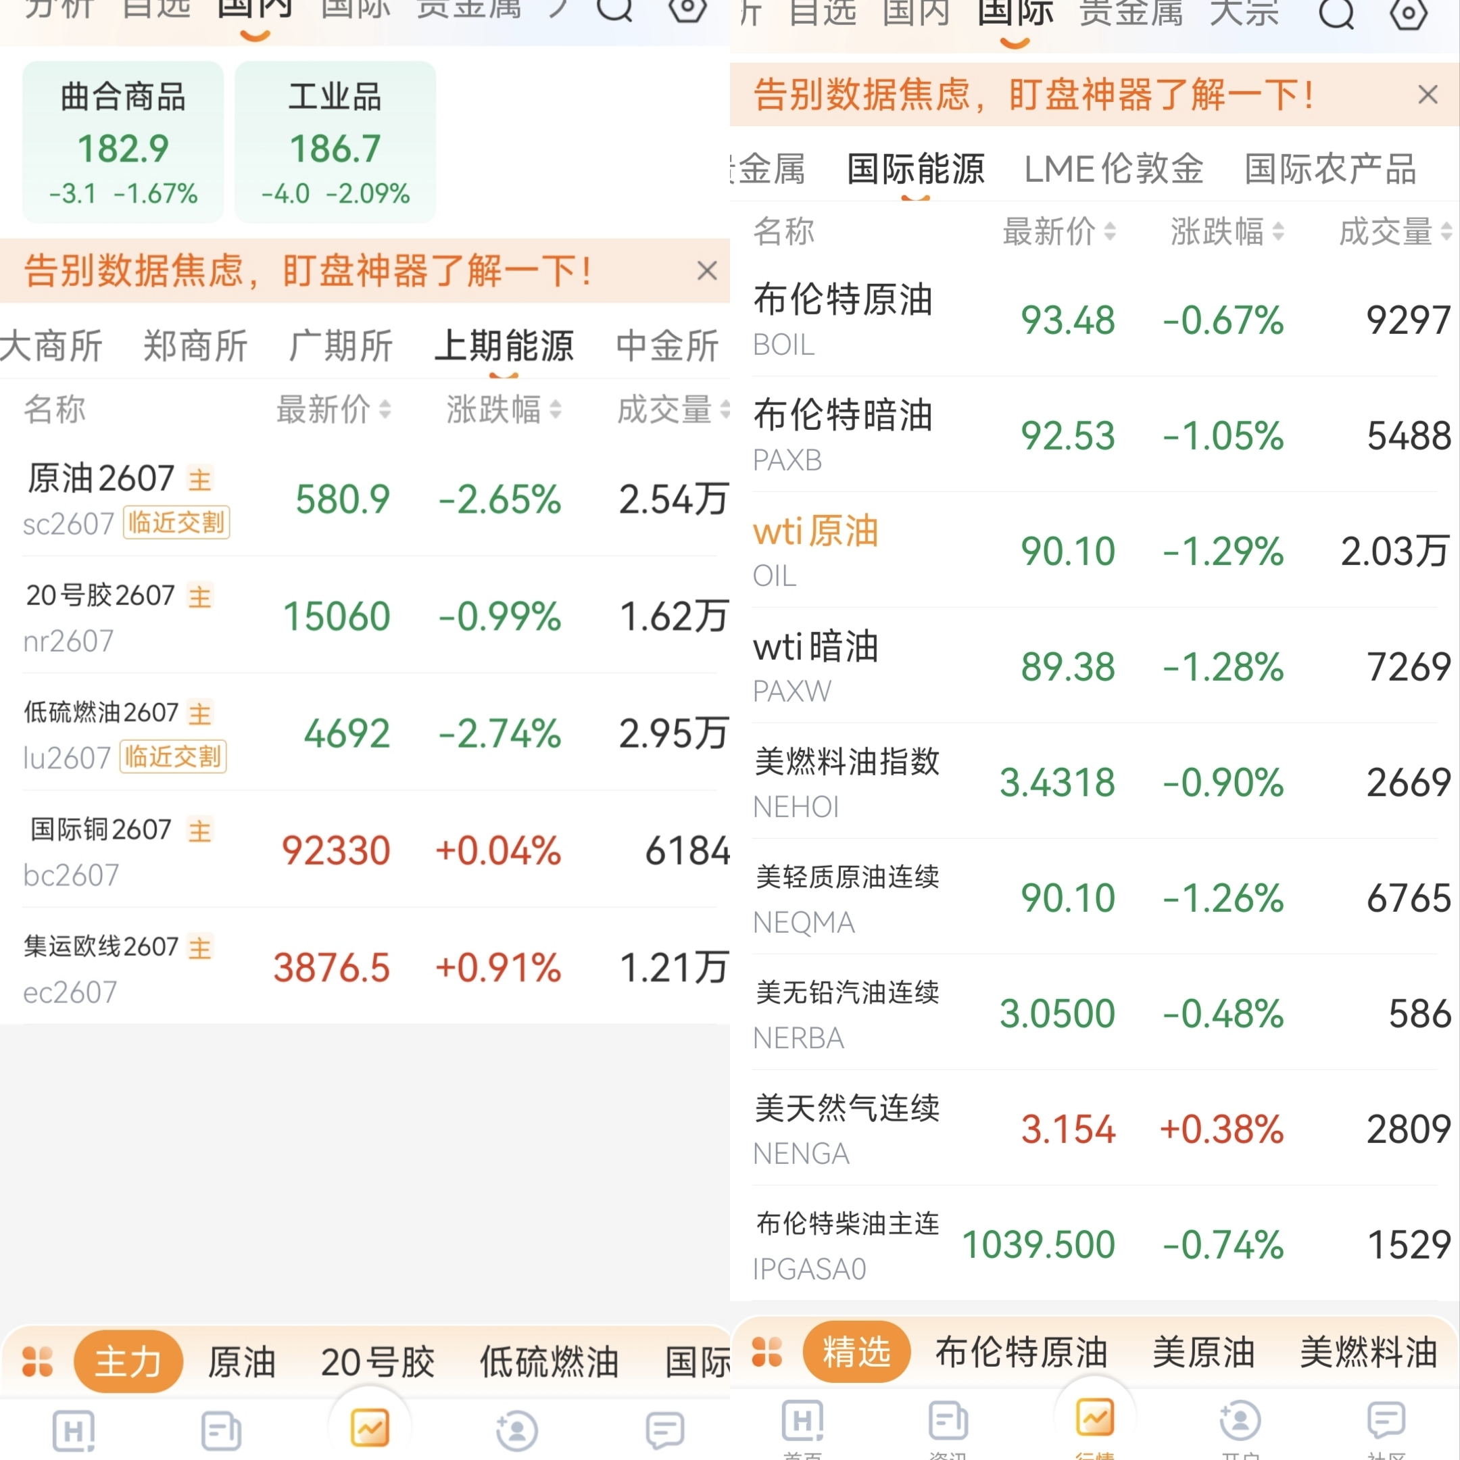Select 低硫燃油 filter in bottom bar
The width and height of the screenshot is (1460, 1460).
click(550, 1362)
